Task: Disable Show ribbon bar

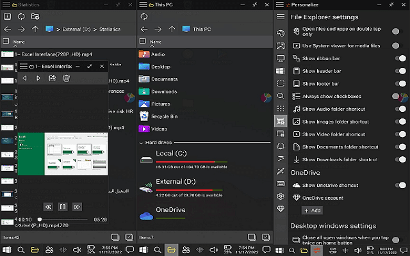Action: [x=400, y=58]
